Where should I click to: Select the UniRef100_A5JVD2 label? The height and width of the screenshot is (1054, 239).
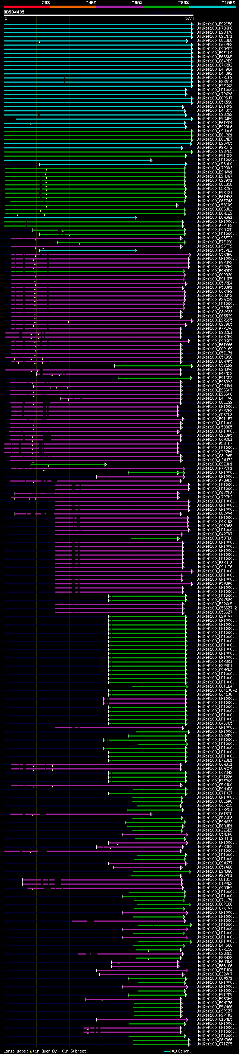click(214, 250)
